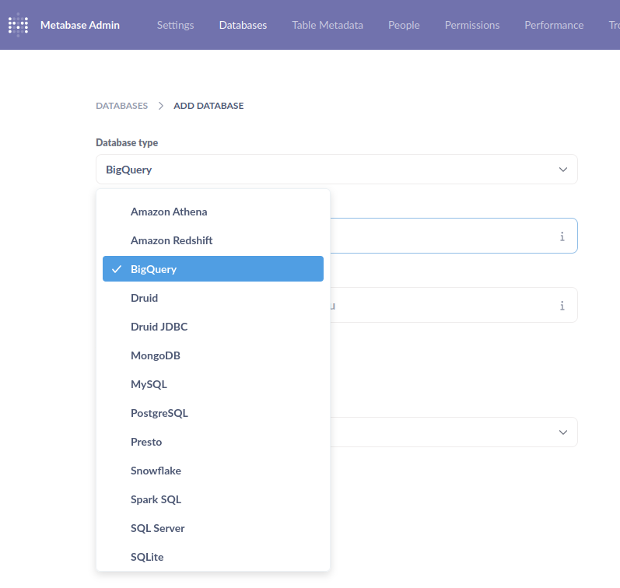The image size is (620, 588).
Task: Open the Database type dropdown arrow
Action: [563, 170]
